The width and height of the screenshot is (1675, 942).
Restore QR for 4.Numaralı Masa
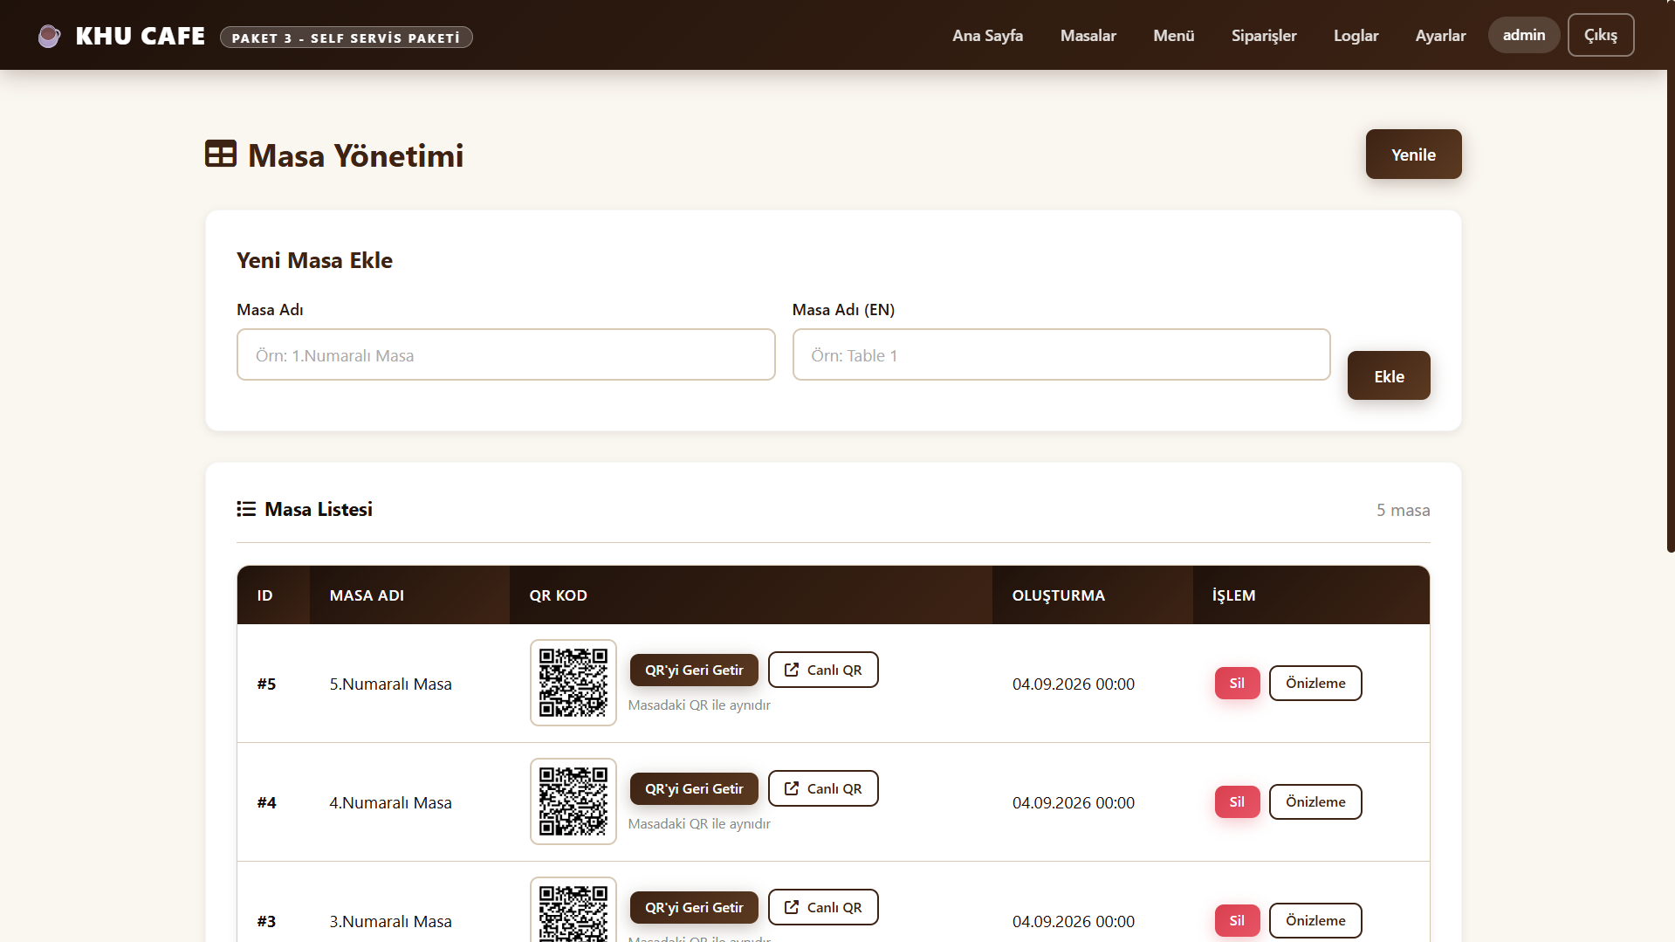[x=694, y=788]
